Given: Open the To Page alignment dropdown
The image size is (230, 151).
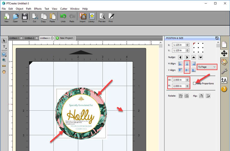Looking at the screenshot, I should click(x=207, y=67).
